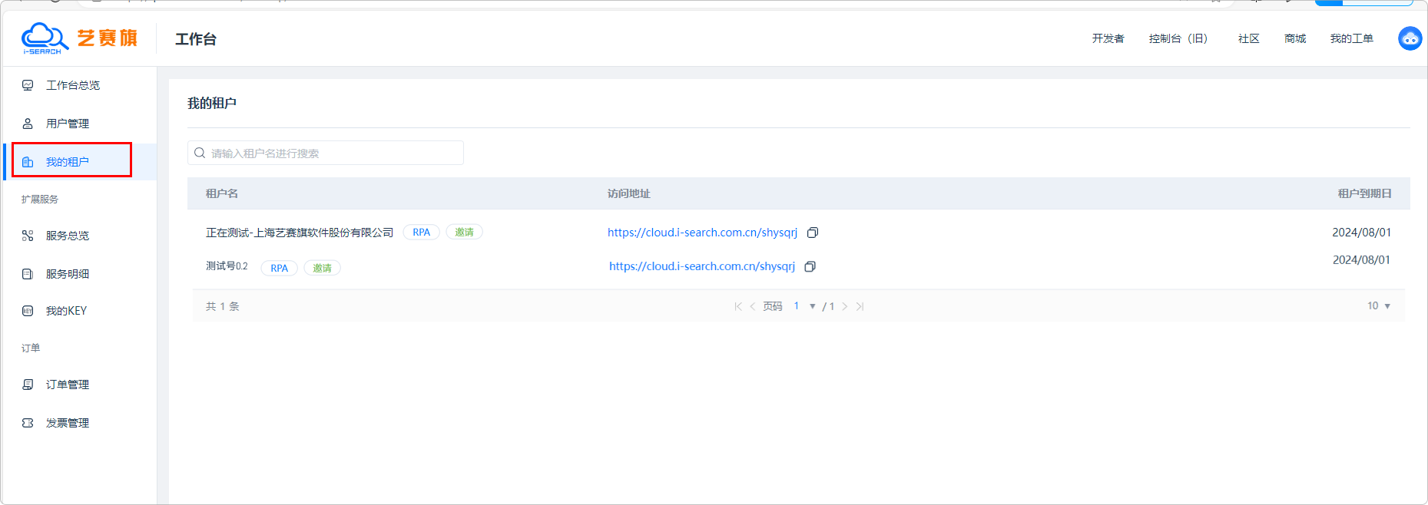Open the 10 per page dropdown
Screen dimensions: 1428x505
[1379, 306]
